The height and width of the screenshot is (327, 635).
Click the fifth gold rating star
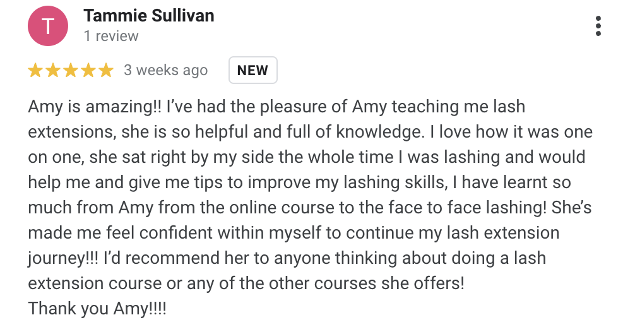coord(105,70)
